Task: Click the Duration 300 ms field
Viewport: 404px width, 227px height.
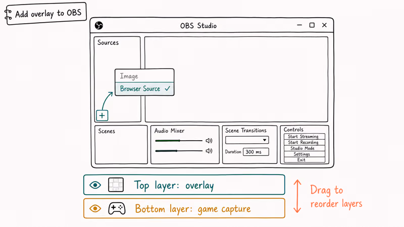Action: click(x=256, y=152)
